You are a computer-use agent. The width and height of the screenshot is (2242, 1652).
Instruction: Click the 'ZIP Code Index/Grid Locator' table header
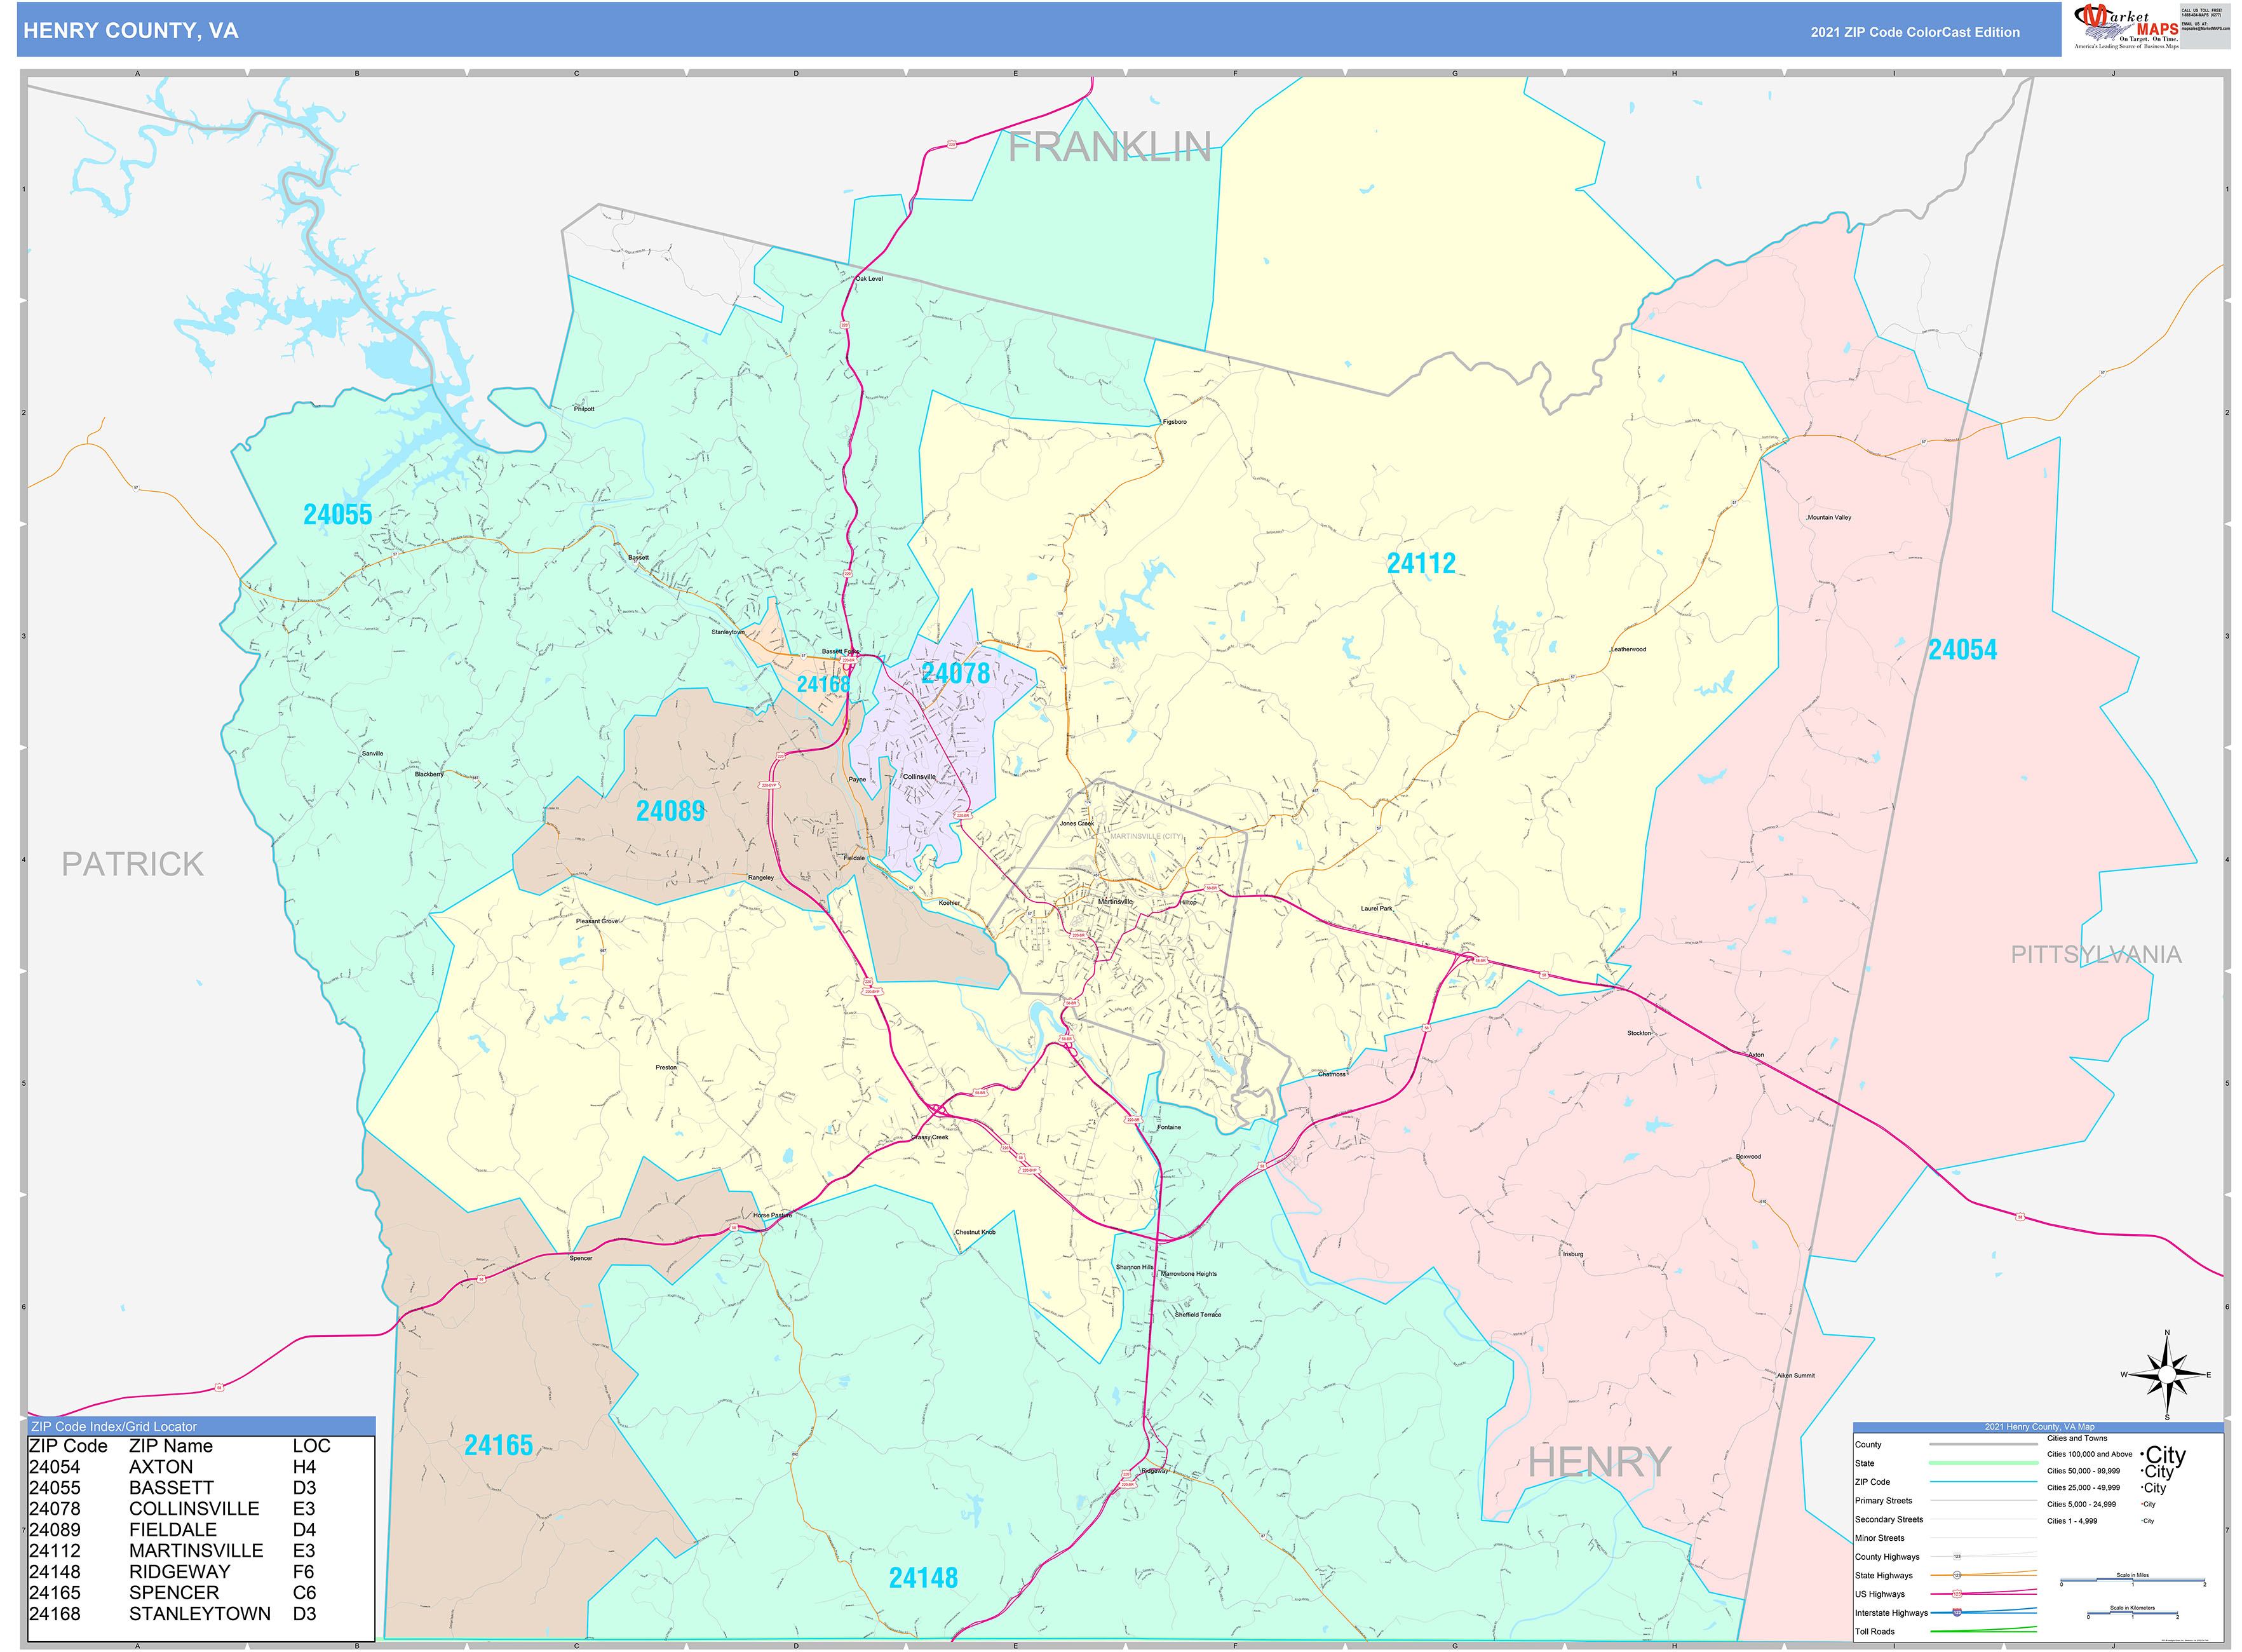tap(114, 1427)
